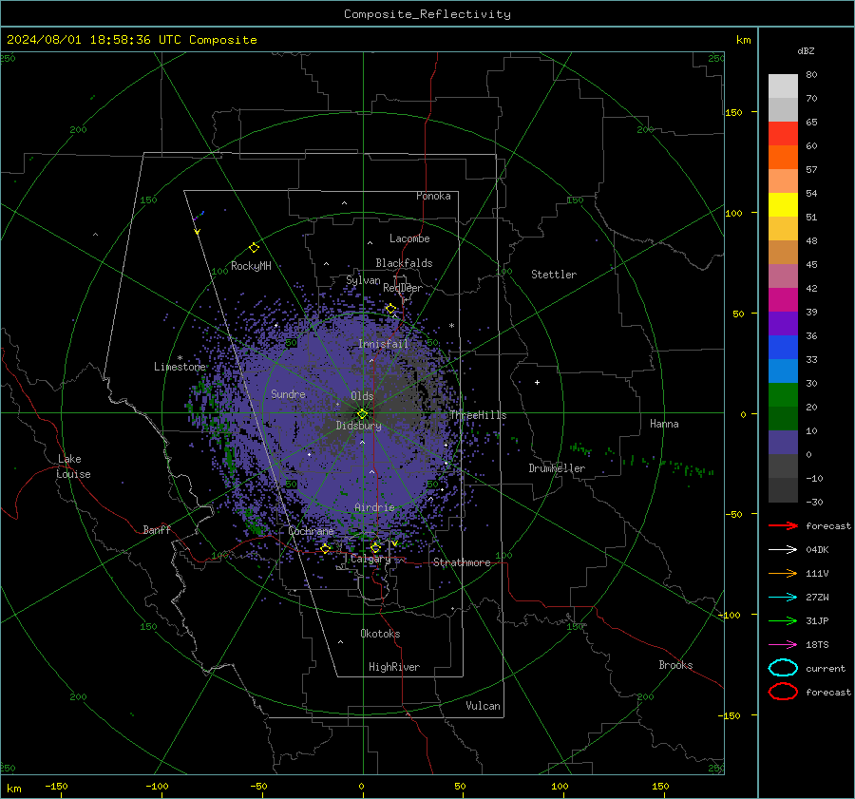Select the red 65-60 dBZ swatch
The width and height of the screenshot is (855, 799).
tap(783, 133)
